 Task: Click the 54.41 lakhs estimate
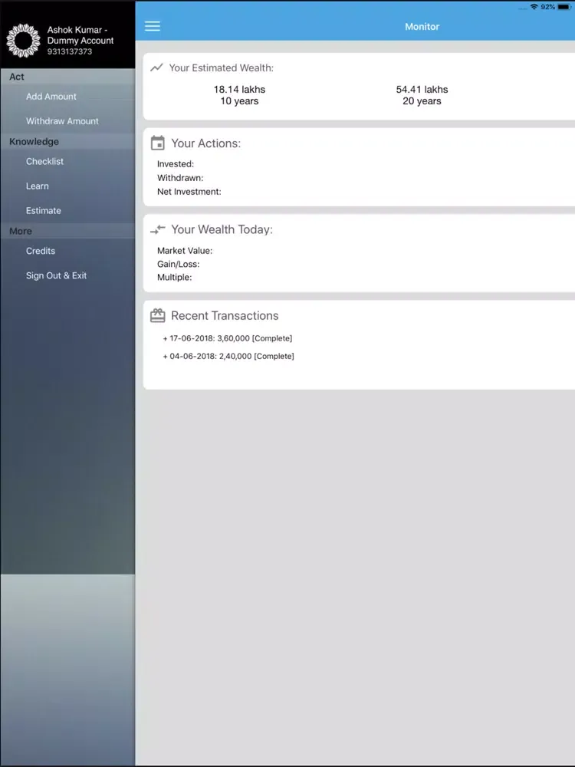click(x=422, y=90)
